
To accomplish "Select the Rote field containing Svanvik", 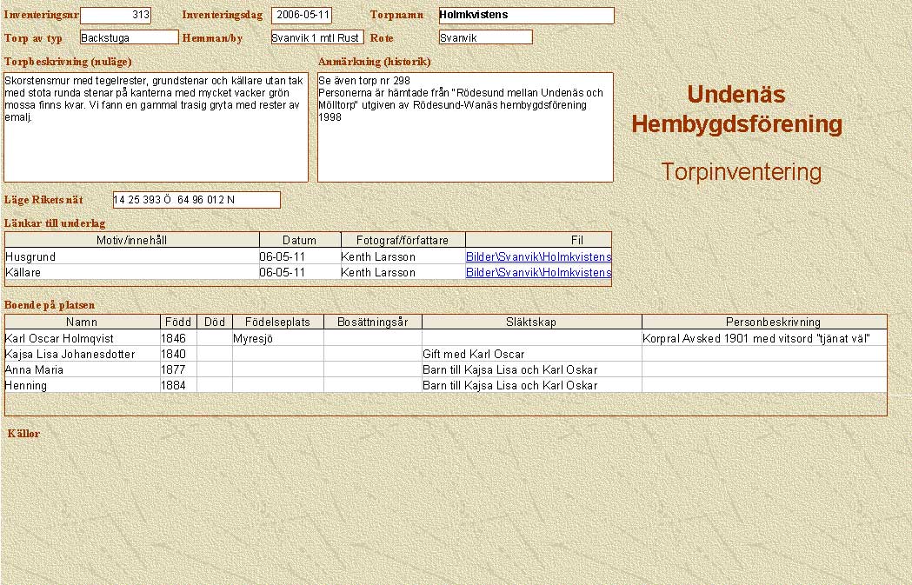I will point(485,37).
